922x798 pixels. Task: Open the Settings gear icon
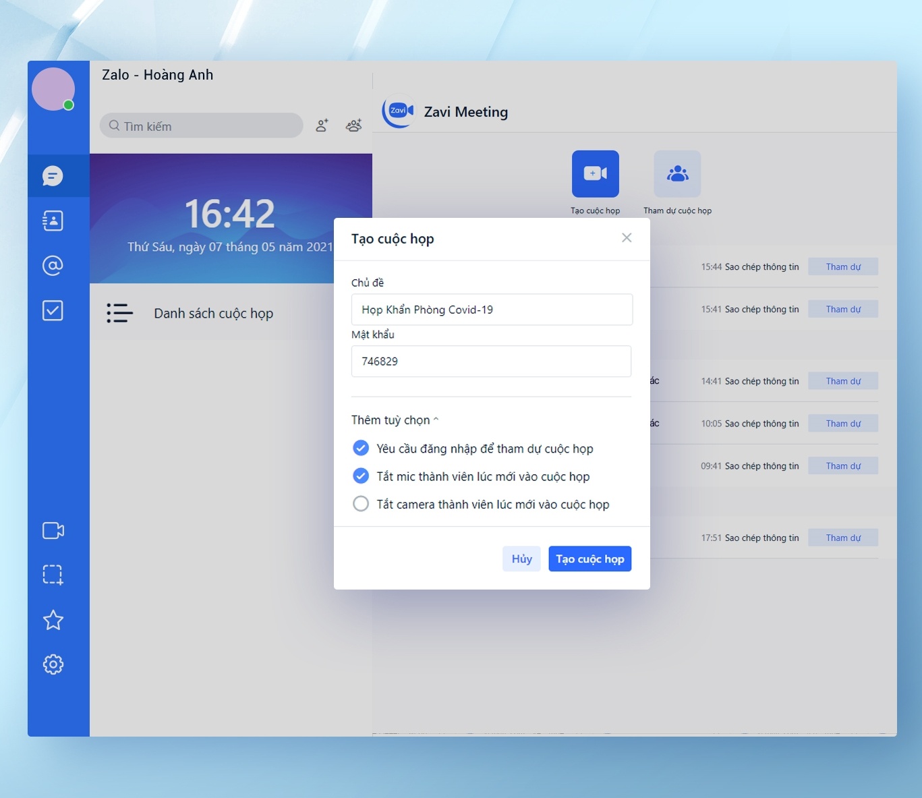click(53, 664)
